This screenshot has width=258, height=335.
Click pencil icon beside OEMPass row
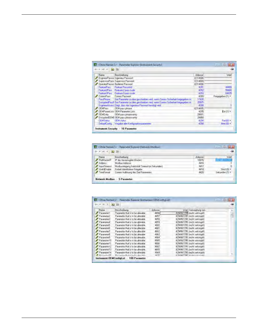[96, 108]
